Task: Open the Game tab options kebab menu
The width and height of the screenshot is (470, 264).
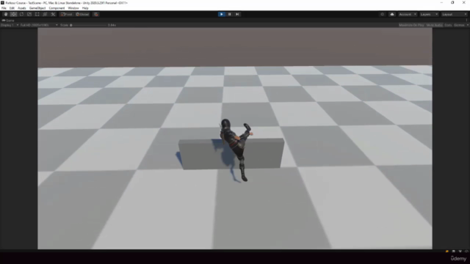Action: click(467, 21)
